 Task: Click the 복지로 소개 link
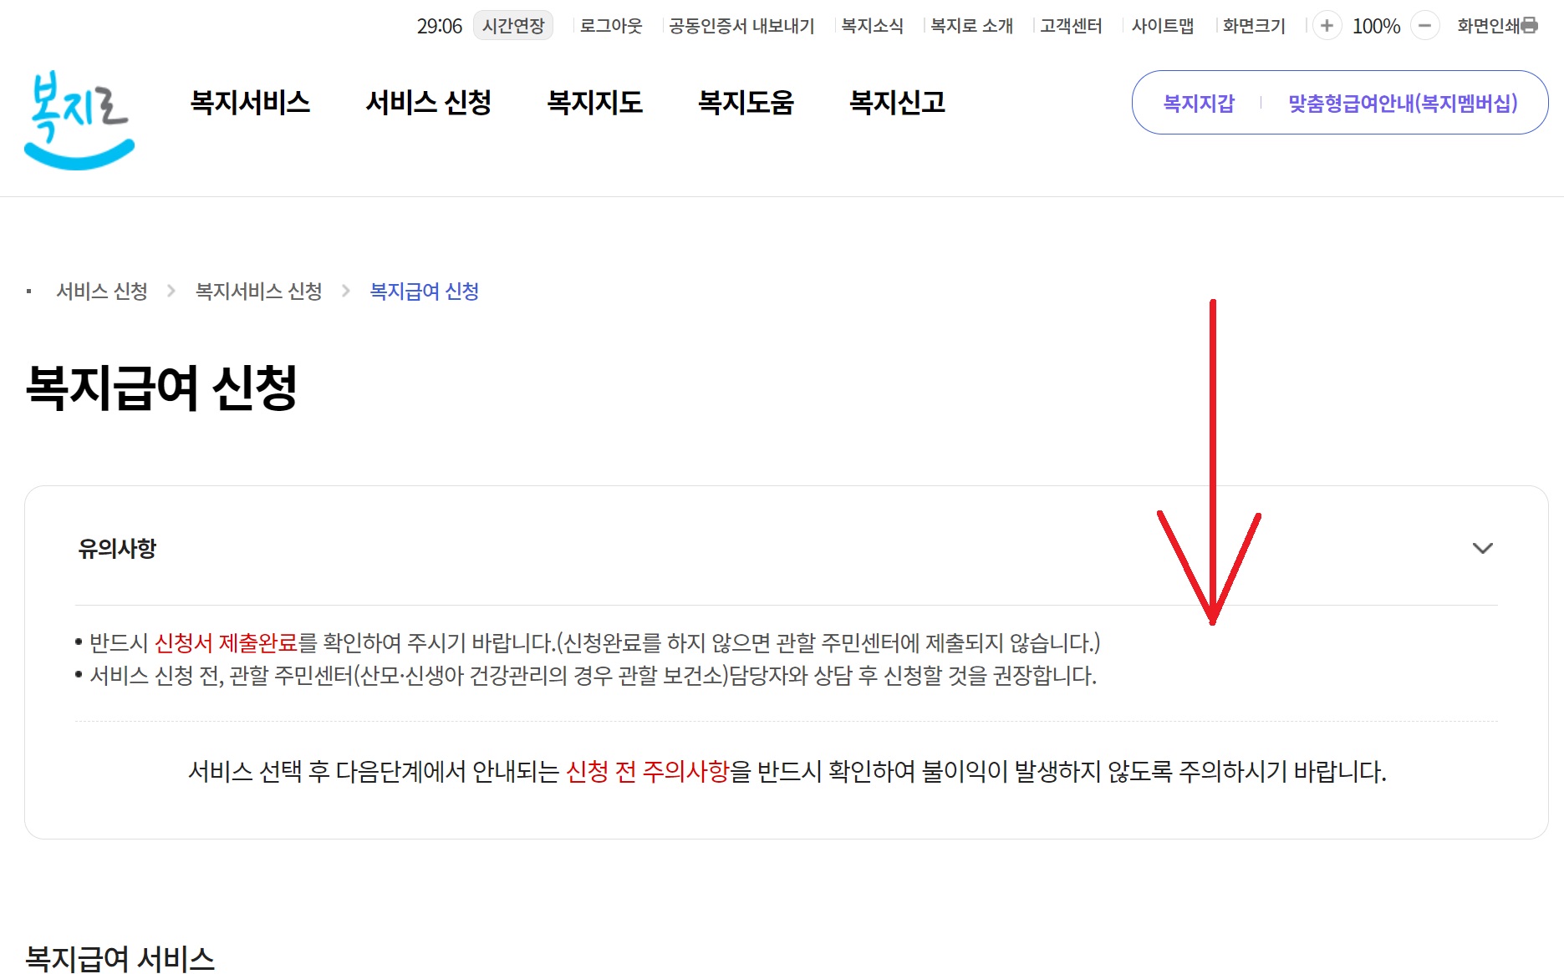[970, 26]
